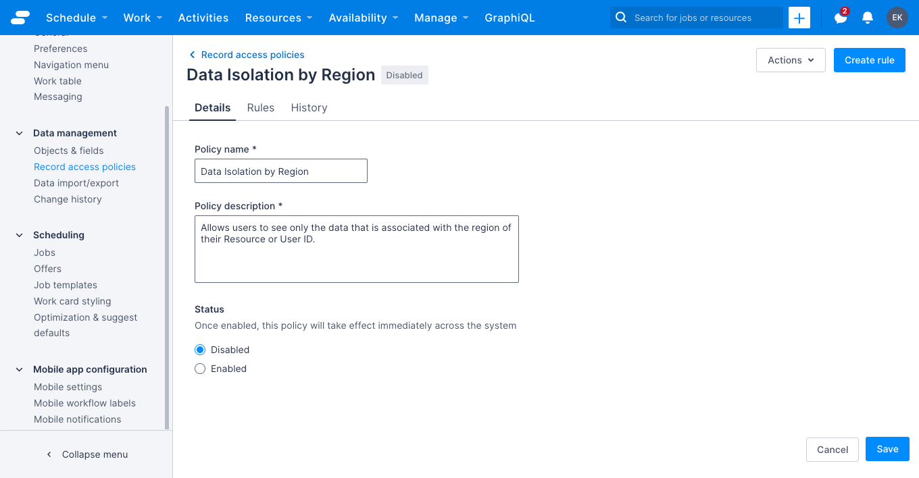Click the Create rule button
This screenshot has width=919, height=478.
click(x=869, y=60)
